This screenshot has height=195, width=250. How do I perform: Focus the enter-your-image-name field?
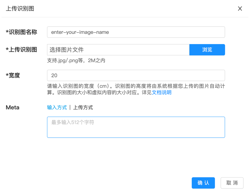pyautogui.click(x=136, y=32)
